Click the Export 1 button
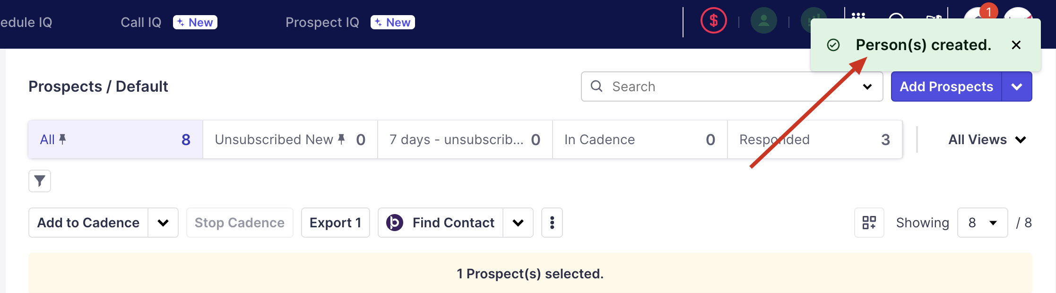This screenshot has width=1056, height=293. coord(335,223)
